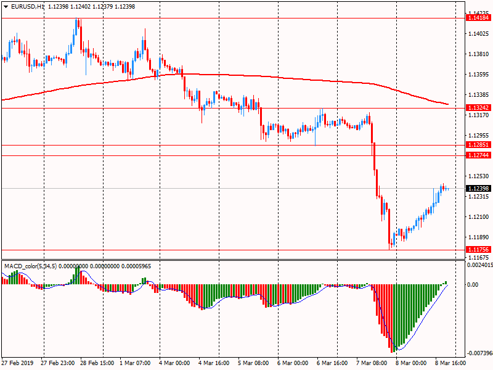This screenshot has height=370, width=493.
Task: Click the 1.13170 price axis value
Action: [x=479, y=115]
